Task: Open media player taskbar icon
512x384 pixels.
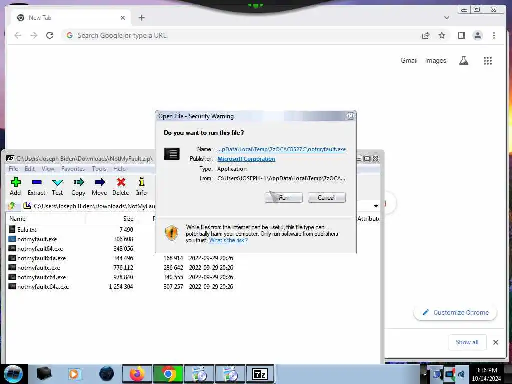Action: coord(74,374)
